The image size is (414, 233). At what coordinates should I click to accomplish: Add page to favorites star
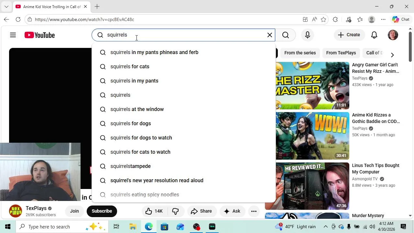(323, 19)
